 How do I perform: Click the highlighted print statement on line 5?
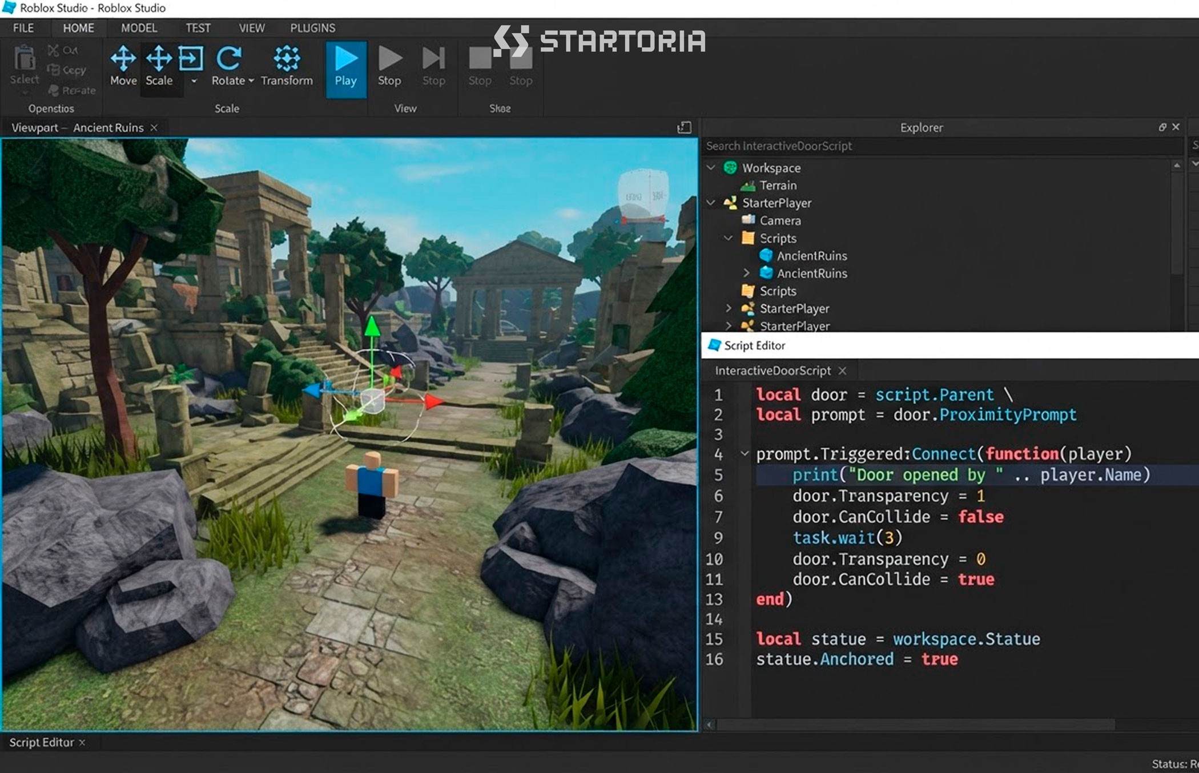pyautogui.click(x=971, y=475)
